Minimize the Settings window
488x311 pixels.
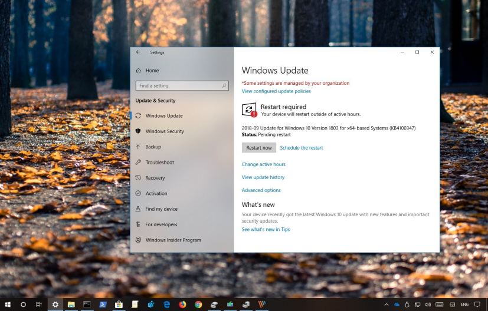(402, 52)
